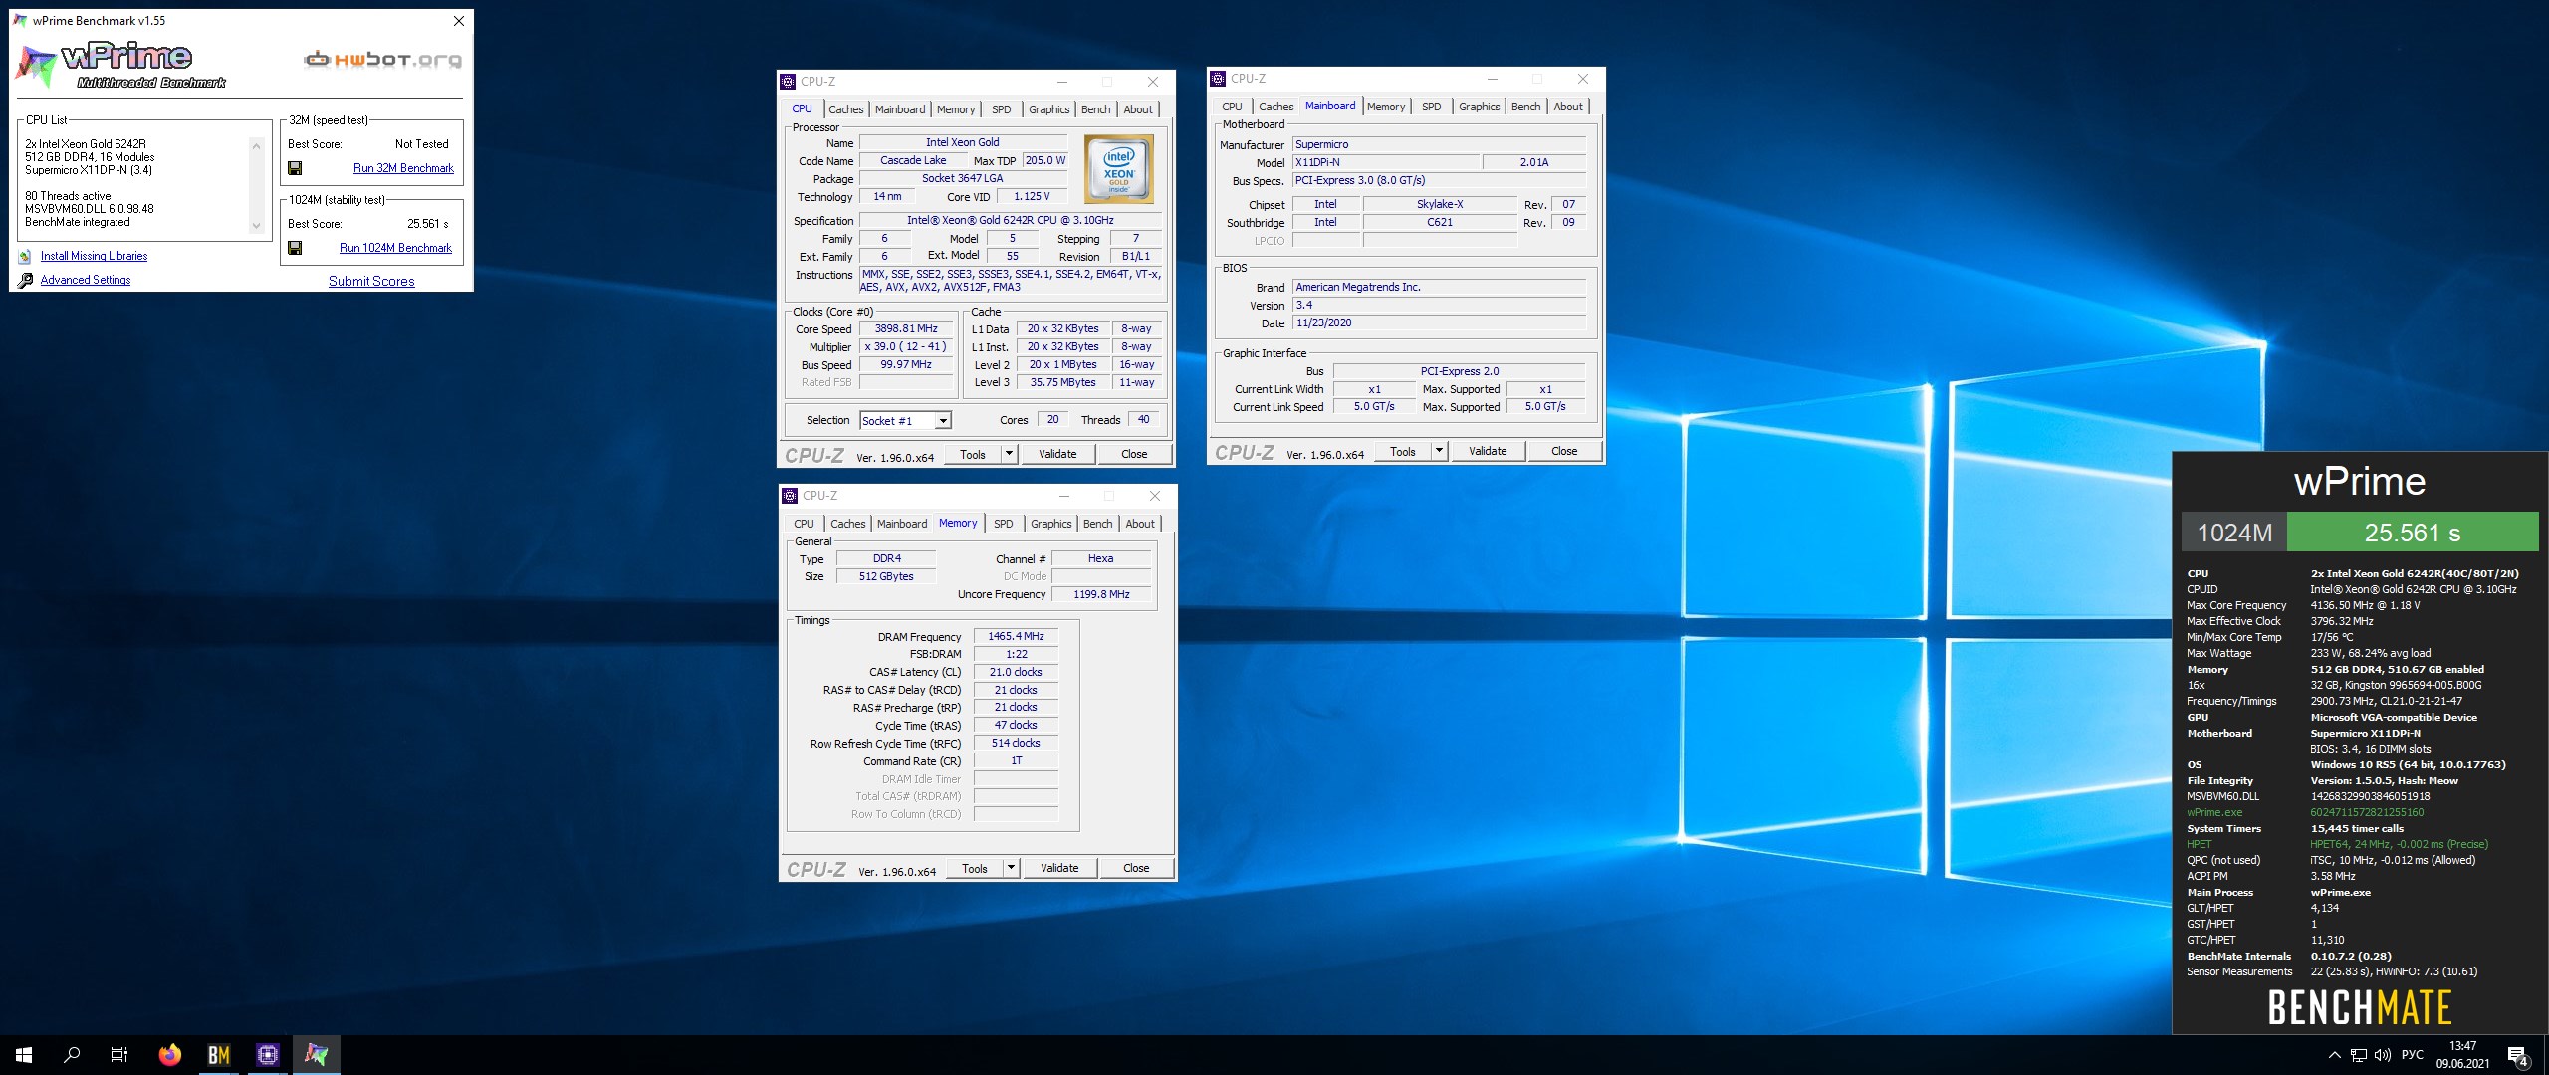Viewport: 2549px width, 1075px height.
Task: Open Advanced Settings link
Action: pos(86,280)
